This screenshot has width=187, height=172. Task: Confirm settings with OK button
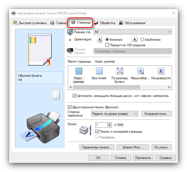pos(98,158)
